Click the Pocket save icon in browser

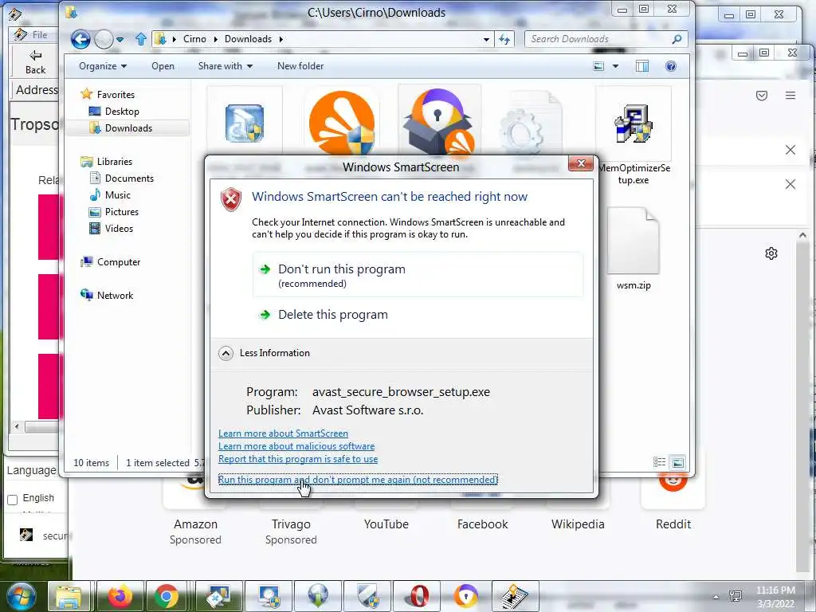762,96
